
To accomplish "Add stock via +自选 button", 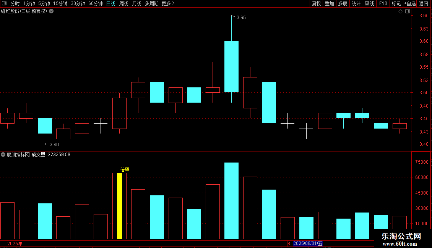I will tap(410, 3).
